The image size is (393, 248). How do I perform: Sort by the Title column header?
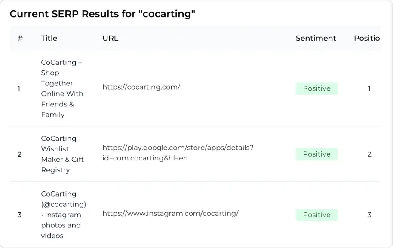click(x=49, y=38)
